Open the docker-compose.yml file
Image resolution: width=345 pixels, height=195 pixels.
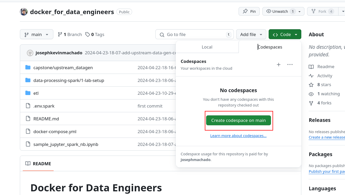(55, 132)
